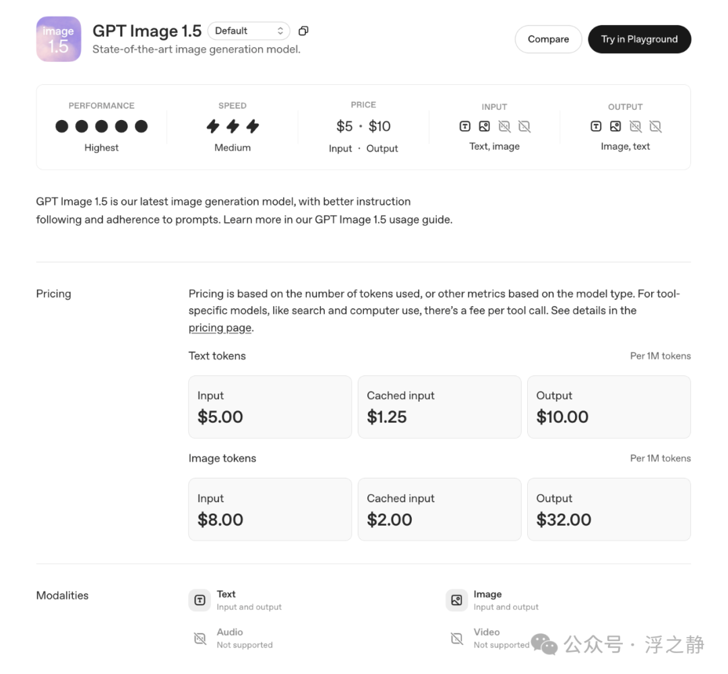Click the unsupported Video modality icon
Screen dimensions: 728x674
[x=456, y=638]
